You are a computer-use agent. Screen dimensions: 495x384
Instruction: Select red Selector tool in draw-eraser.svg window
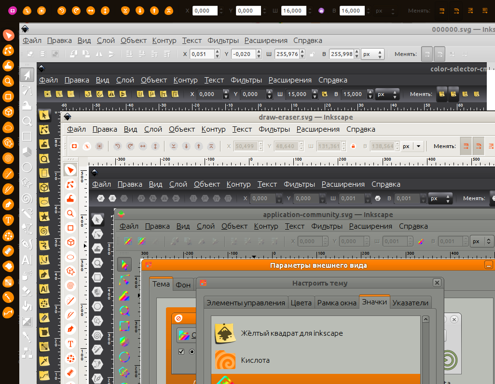point(70,170)
